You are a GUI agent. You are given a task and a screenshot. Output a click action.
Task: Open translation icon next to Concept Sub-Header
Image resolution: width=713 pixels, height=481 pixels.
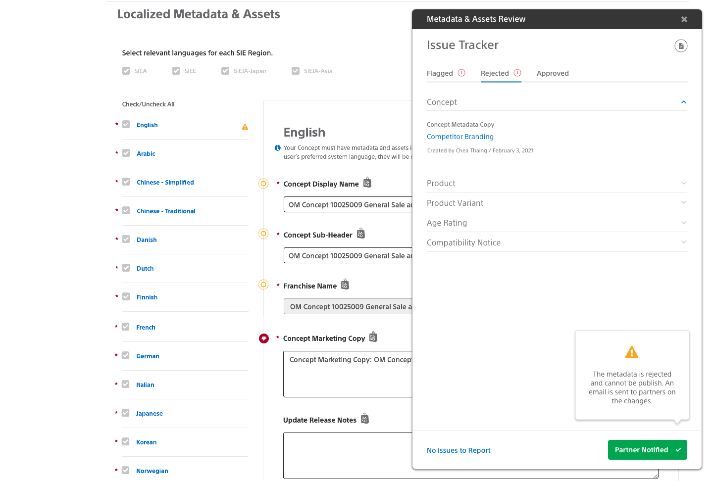[x=360, y=234]
